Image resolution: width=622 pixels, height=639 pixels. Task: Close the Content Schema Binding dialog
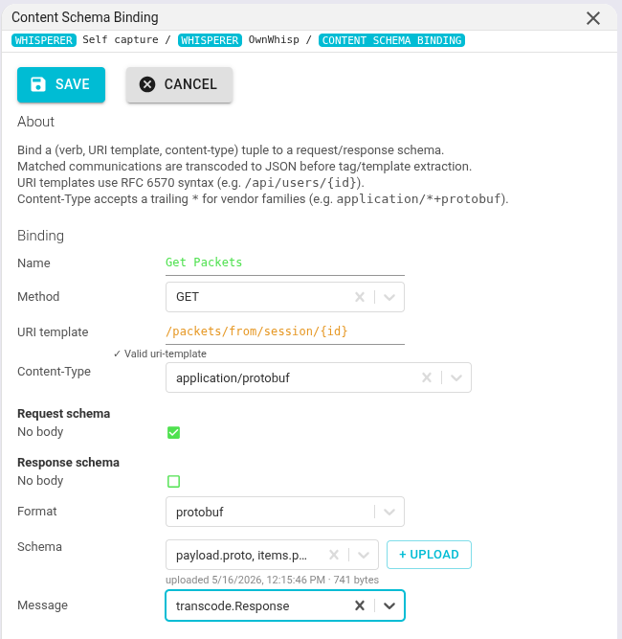[592, 18]
